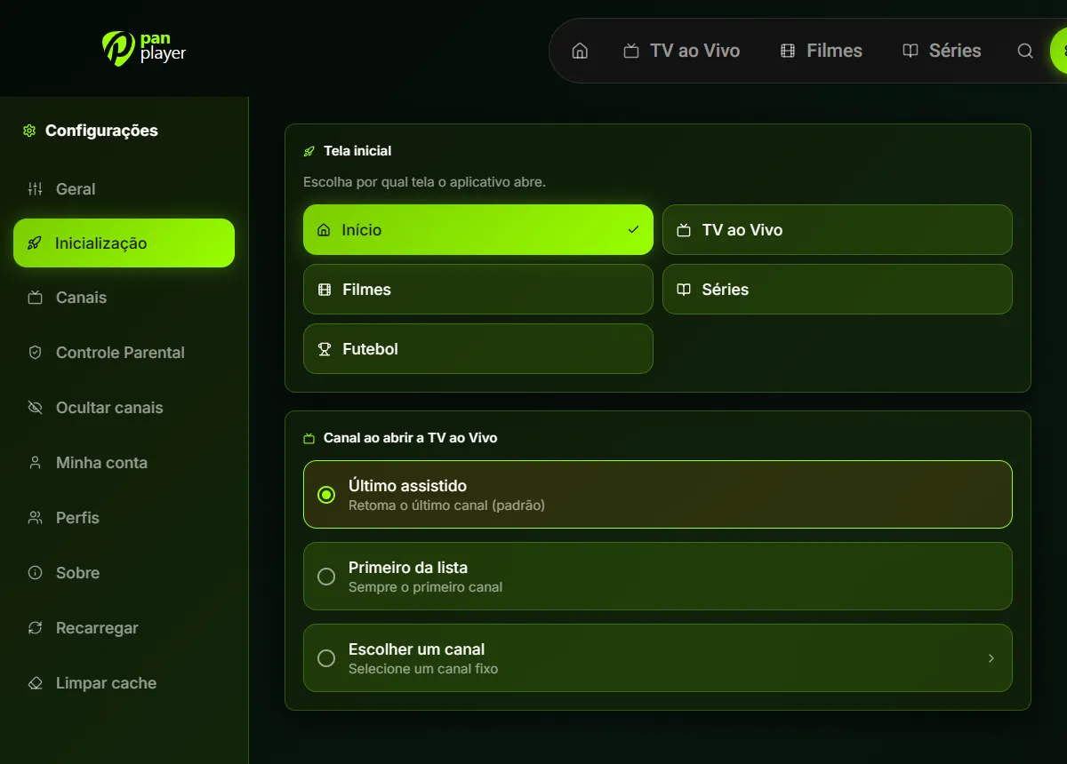Click the crossed-eye icon next to Ocultar canais

click(36, 408)
